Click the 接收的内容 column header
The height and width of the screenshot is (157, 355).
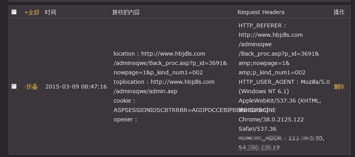[x=126, y=12]
